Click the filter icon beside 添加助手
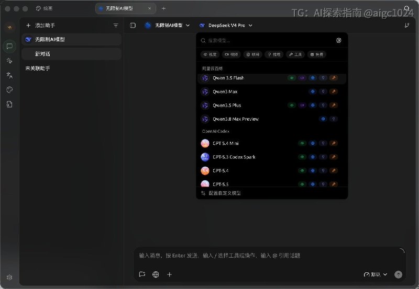Image resolution: width=419 pixels, height=289 pixels. (115, 25)
